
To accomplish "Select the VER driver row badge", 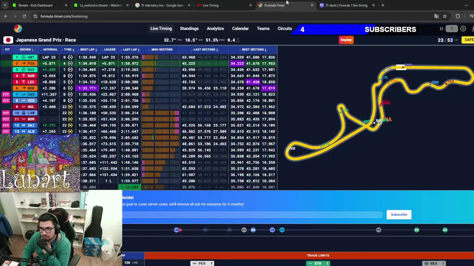I will click(25, 100).
